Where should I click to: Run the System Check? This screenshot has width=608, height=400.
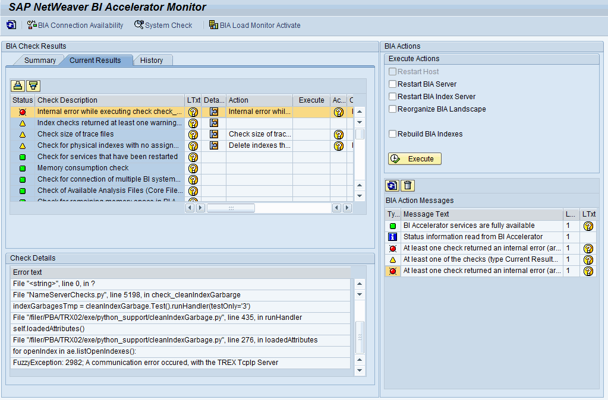[163, 25]
